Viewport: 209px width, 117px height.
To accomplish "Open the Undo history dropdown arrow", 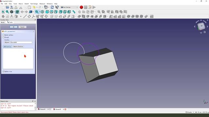I will 37,7.
